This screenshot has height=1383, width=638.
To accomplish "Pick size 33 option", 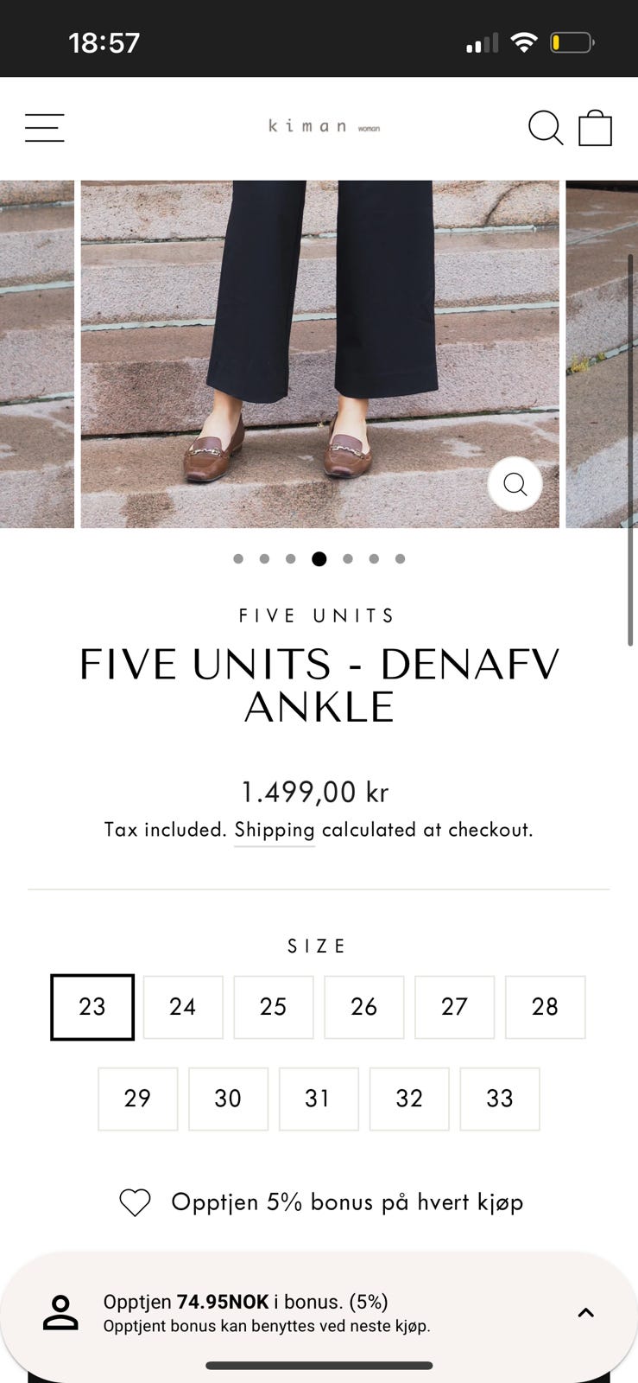I will tap(500, 1099).
